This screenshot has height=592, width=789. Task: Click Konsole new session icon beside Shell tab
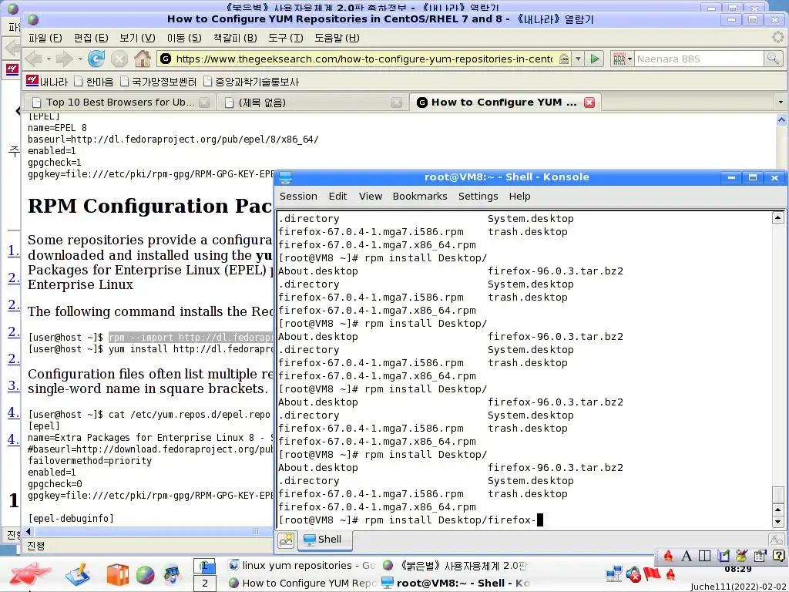coord(286,540)
